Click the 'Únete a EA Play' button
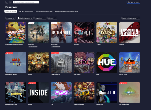Screen dimensions: 151x110 pyautogui.click(x=133, y=2)
